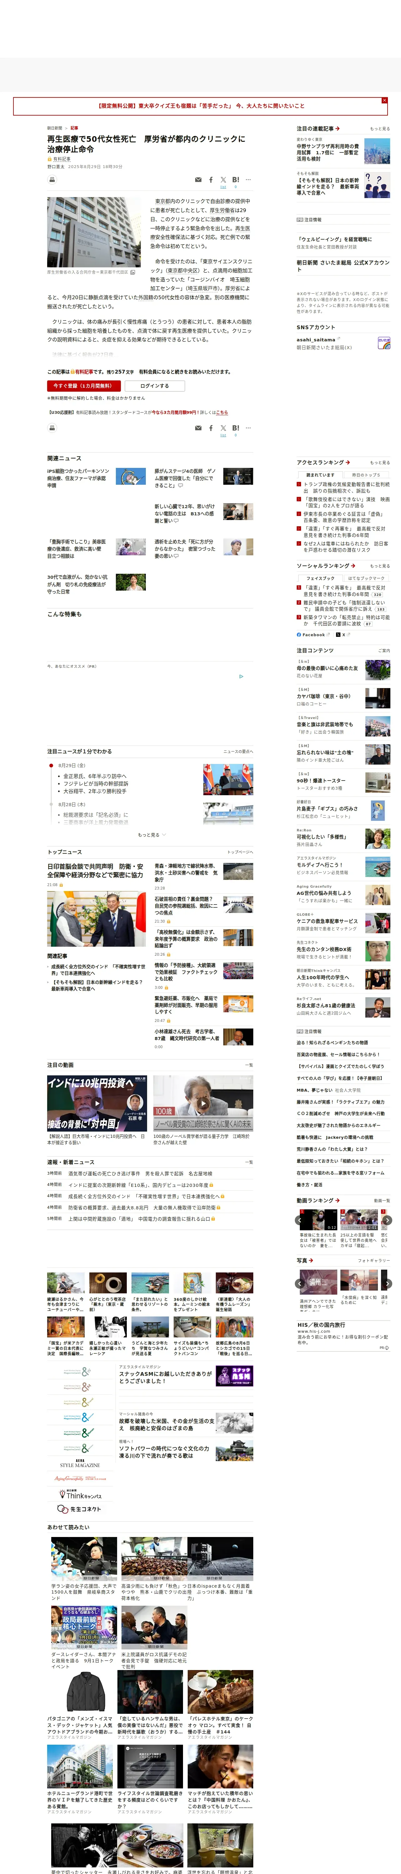Click もっと見る beside アクセスランキング
Image resolution: width=401 pixels, height=1874 pixels.
tap(379, 463)
